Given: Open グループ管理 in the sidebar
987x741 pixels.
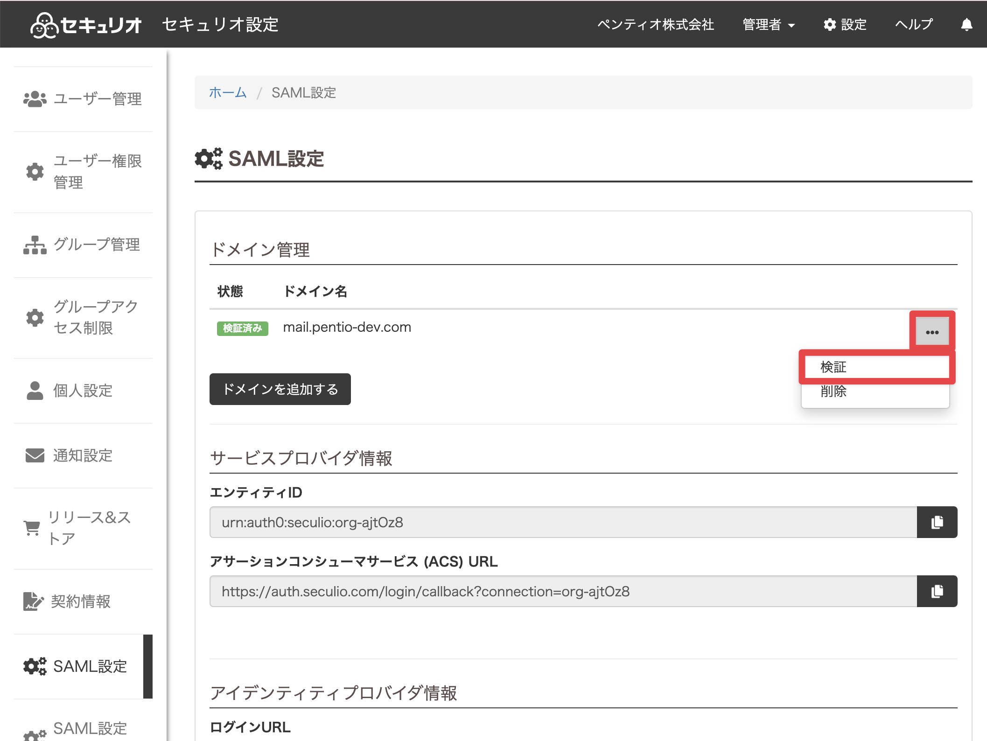Looking at the screenshot, I should pos(83,245).
